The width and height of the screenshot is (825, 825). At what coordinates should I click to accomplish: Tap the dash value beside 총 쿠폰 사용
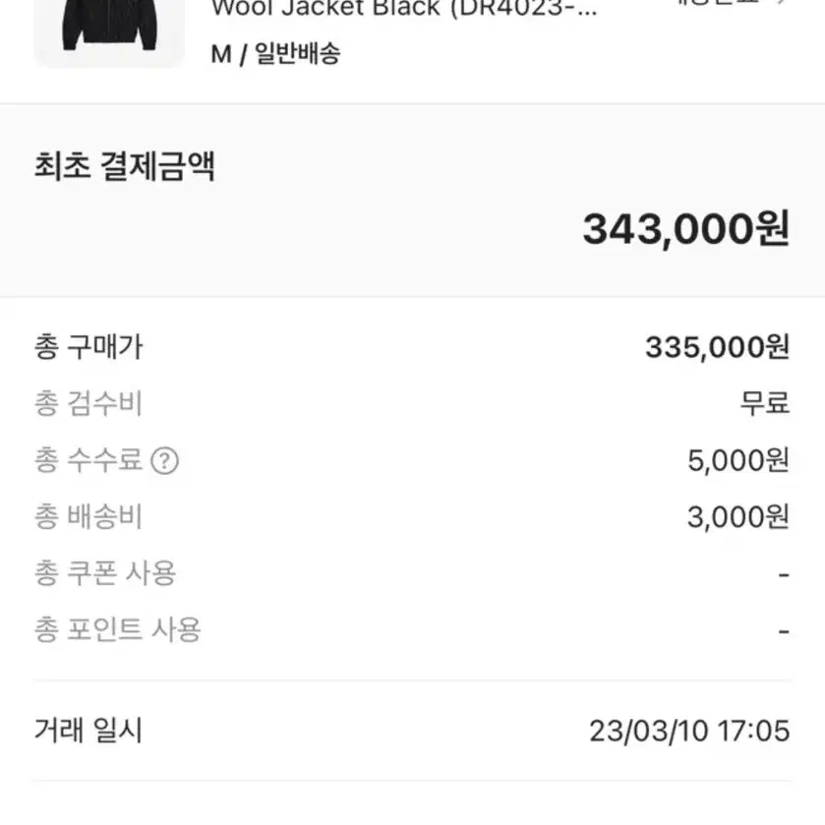pos(784,574)
